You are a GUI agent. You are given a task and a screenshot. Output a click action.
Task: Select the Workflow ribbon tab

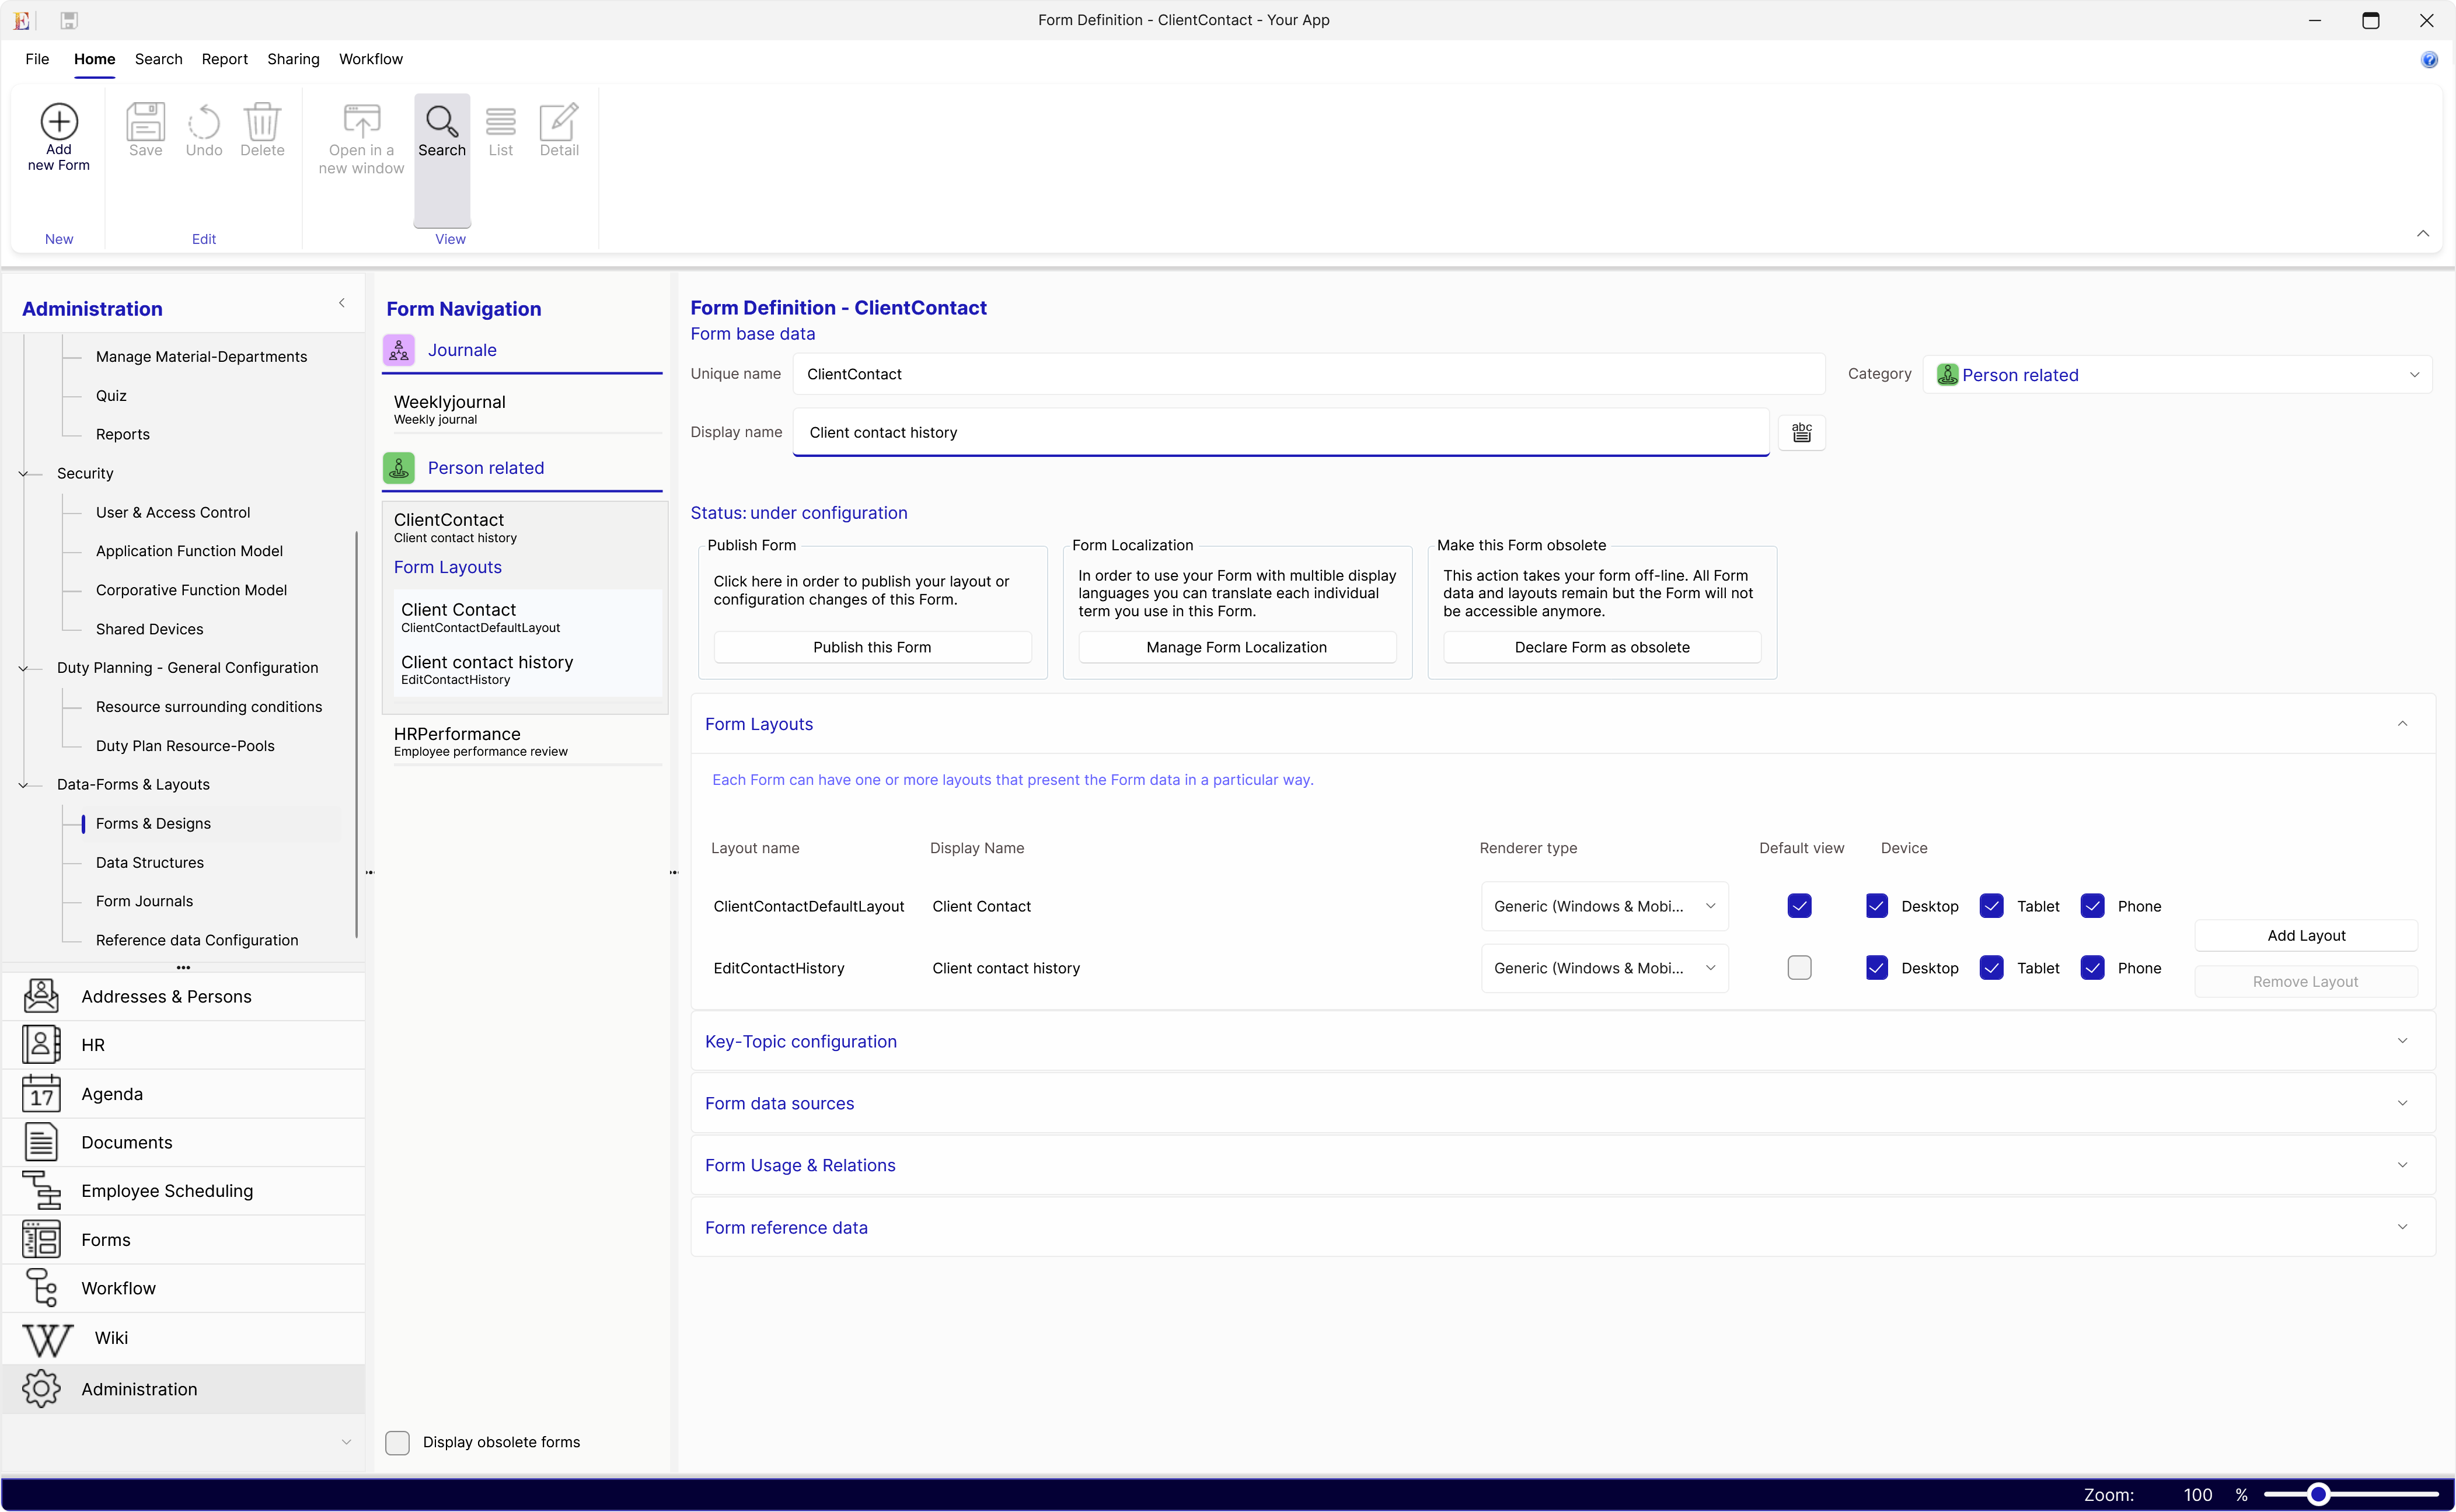pyautogui.click(x=370, y=59)
